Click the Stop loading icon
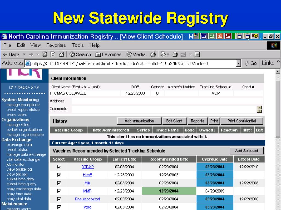Screen dimensions: 281x210 (x=45, y=54)
